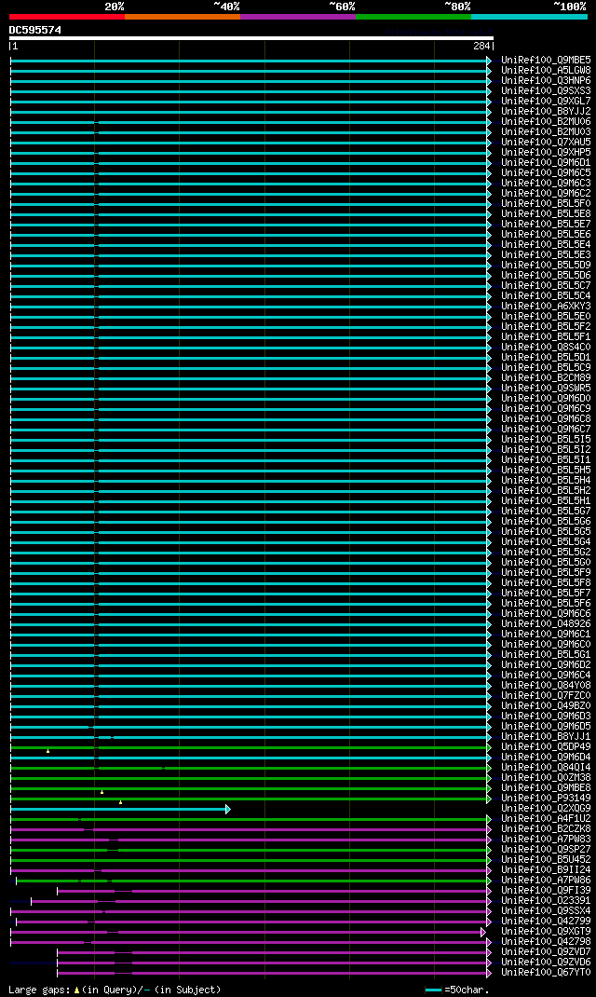Click the cyan ~100% identity legend bar

tap(529, 17)
